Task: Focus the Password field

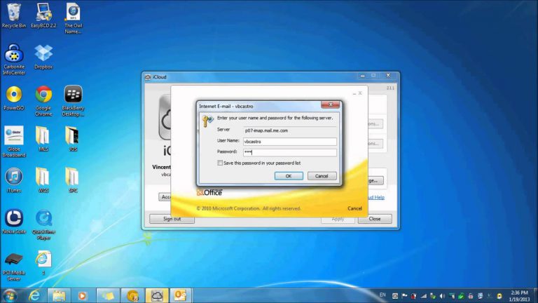Action: pos(290,152)
